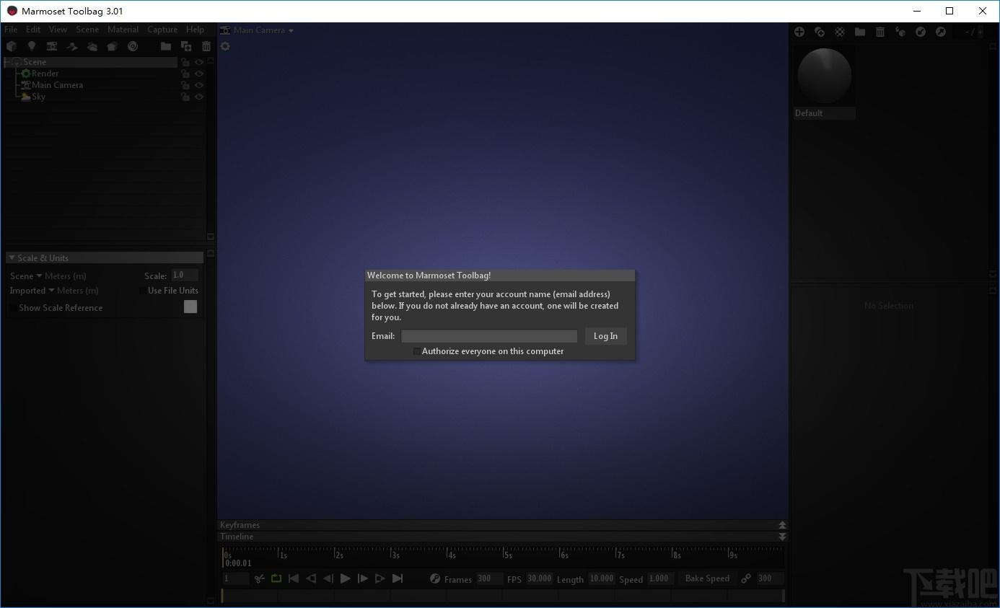Image resolution: width=1000 pixels, height=608 pixels.
Task: Click the viewport settings gear icon
Action: (x=225, y=46)
